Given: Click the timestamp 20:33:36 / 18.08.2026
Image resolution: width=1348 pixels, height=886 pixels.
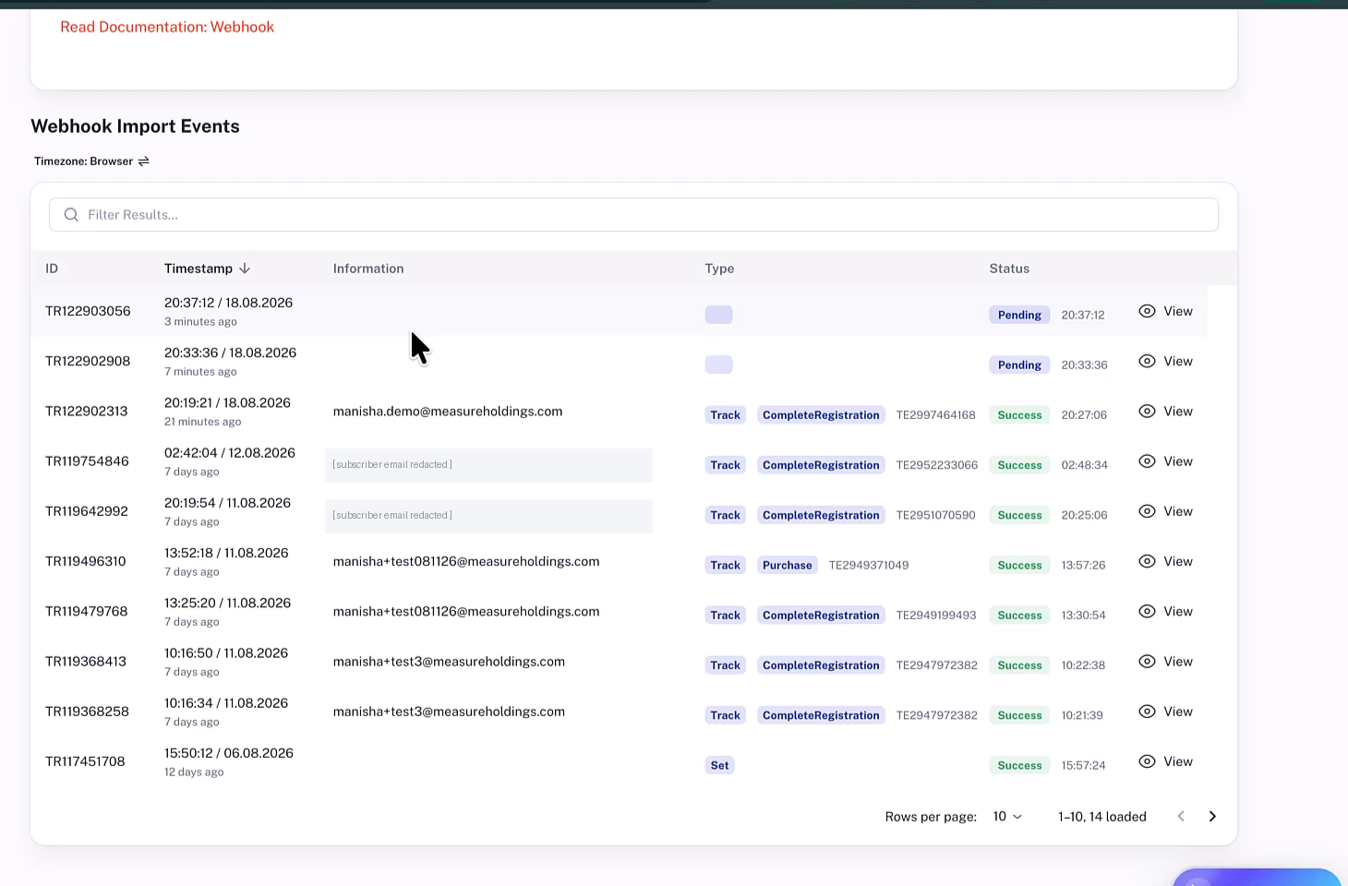Looking at the screenshot, I should (x=230, y=353).
